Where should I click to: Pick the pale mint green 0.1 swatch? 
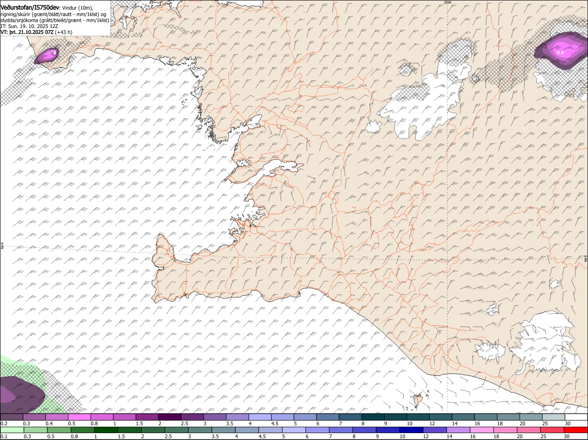click(x=11, y=429)
